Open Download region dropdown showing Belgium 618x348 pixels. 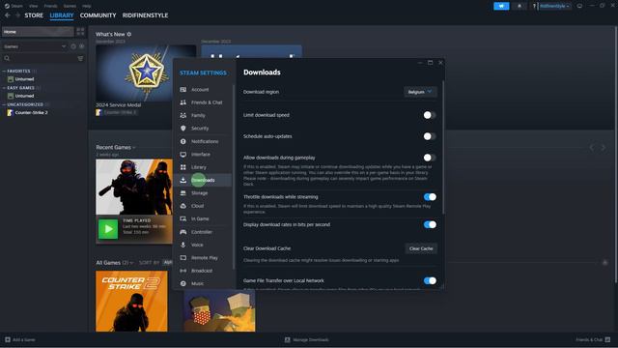tap(420, 92)
